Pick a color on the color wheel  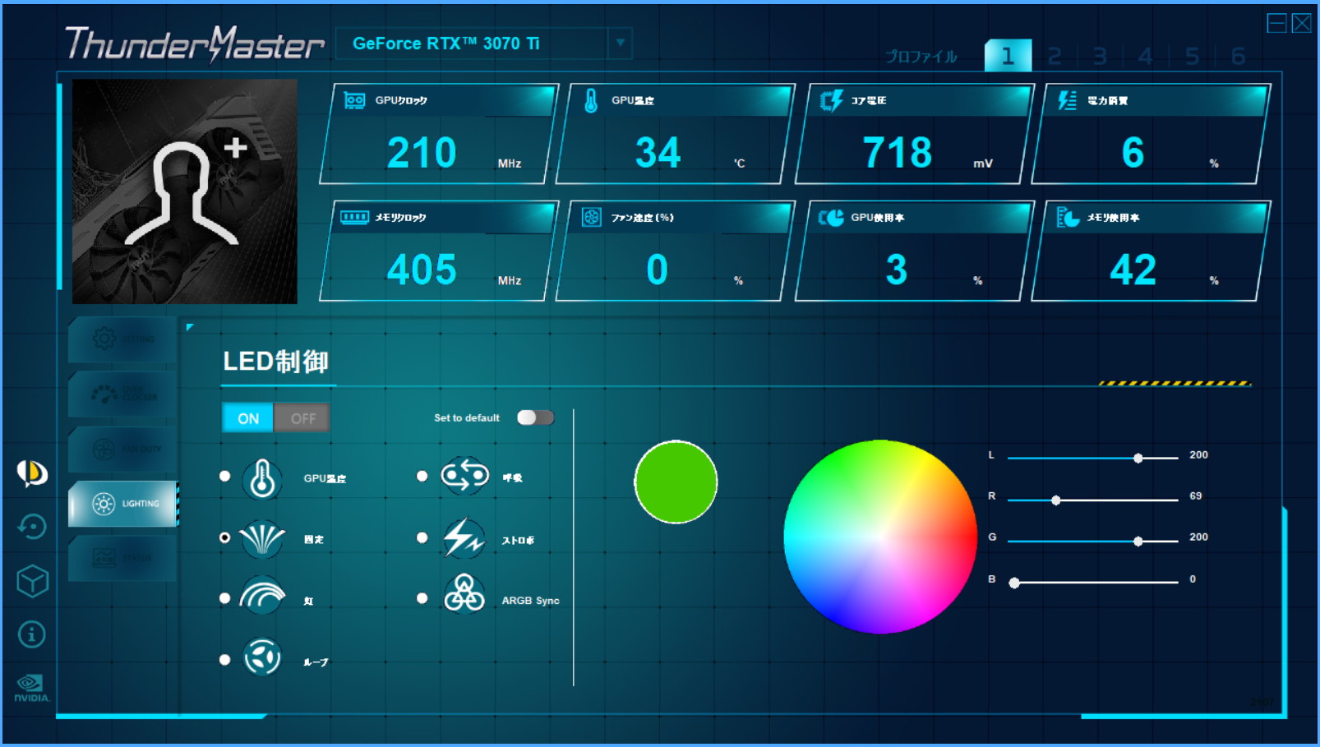tap(880, 537)
